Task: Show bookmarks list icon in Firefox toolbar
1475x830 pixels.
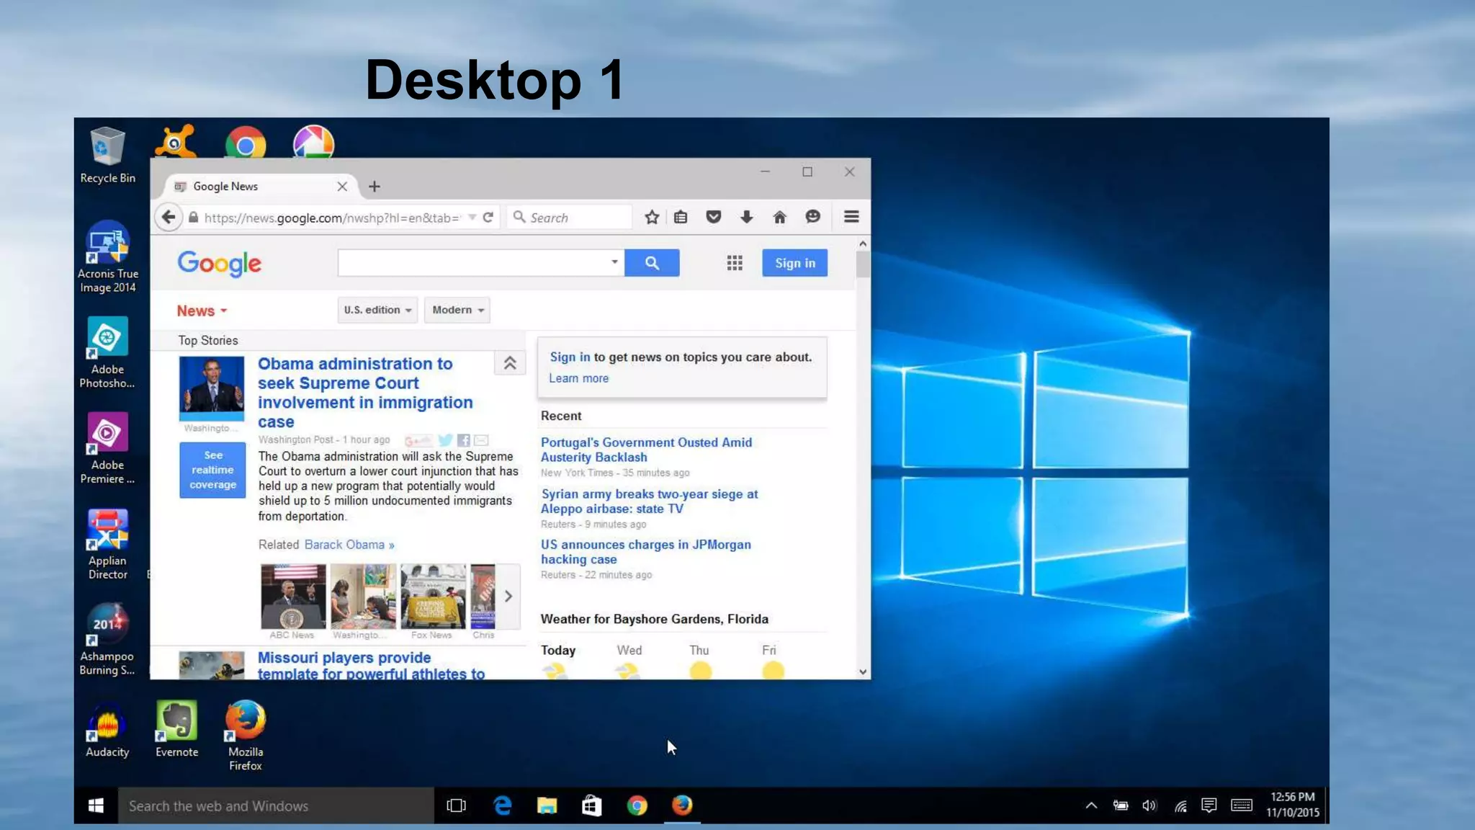Action: [x=681, y=217]
